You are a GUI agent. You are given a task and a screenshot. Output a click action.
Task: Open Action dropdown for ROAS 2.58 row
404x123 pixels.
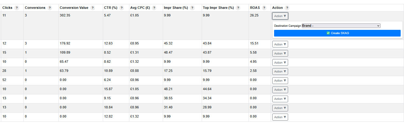click(x=280, y=72)
